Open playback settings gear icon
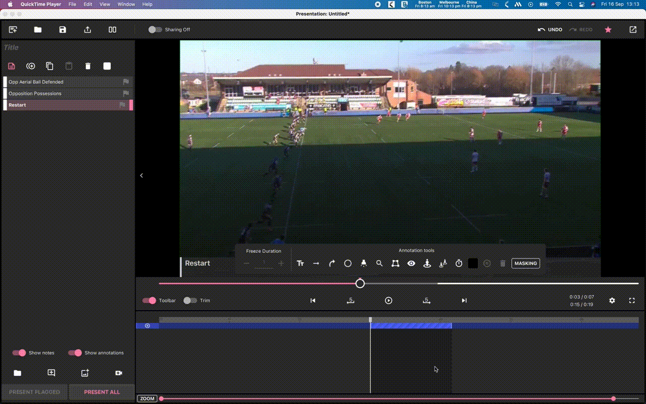Image resolution: width=646 pixels, height=404 pixels. (612, 300)
